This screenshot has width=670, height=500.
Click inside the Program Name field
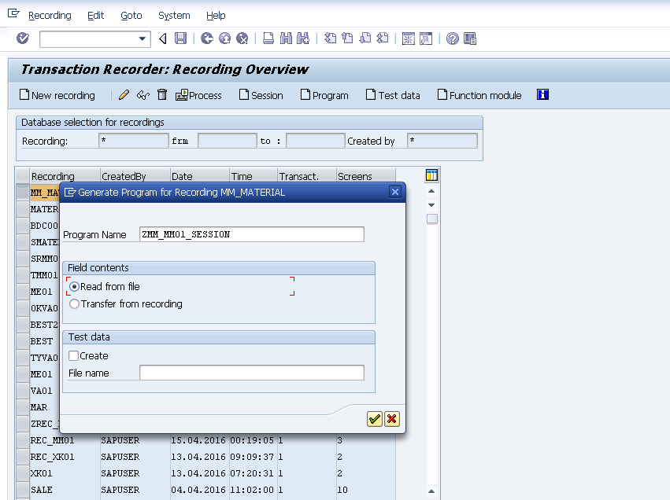tap(252, 233)
